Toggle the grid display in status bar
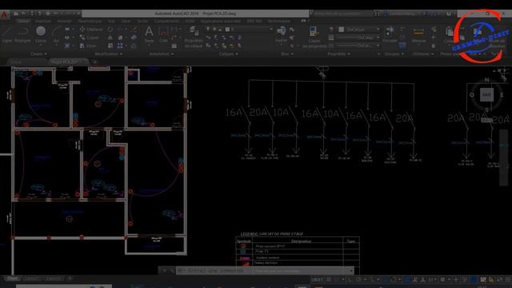512x288 pixels. (x=329, y=279)
